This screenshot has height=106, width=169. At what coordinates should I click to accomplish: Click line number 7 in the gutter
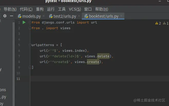coord(19,56)
